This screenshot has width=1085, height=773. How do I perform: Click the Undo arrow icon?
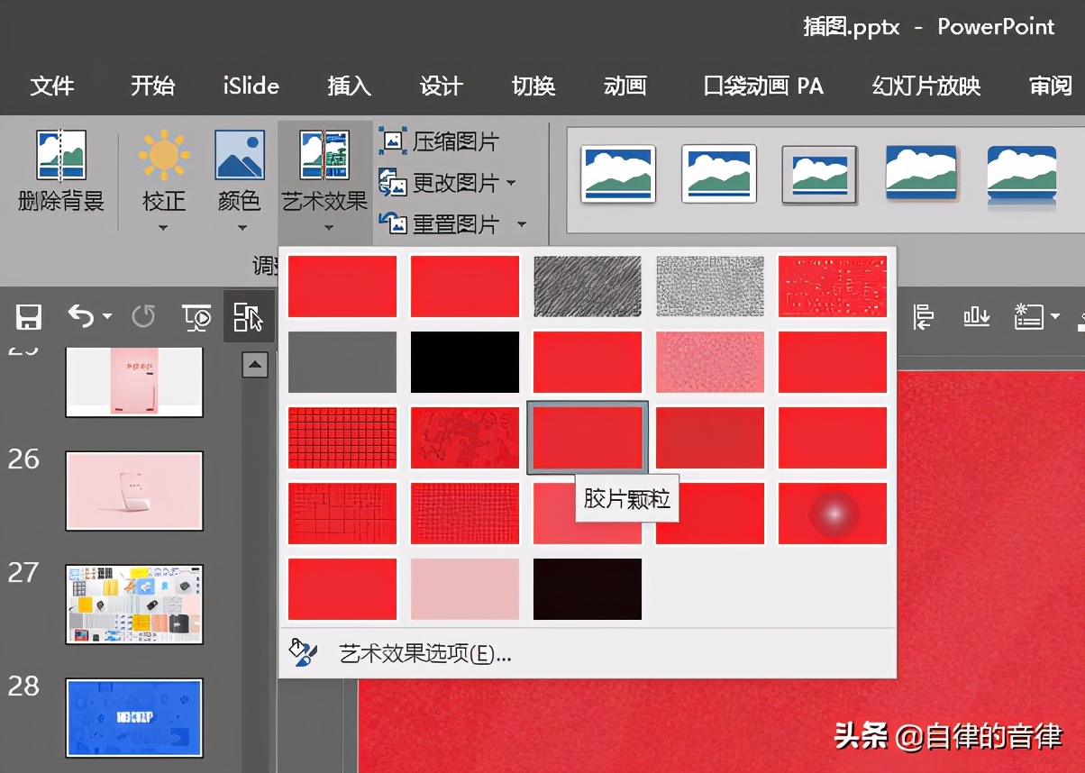click(x=81, y=316)
